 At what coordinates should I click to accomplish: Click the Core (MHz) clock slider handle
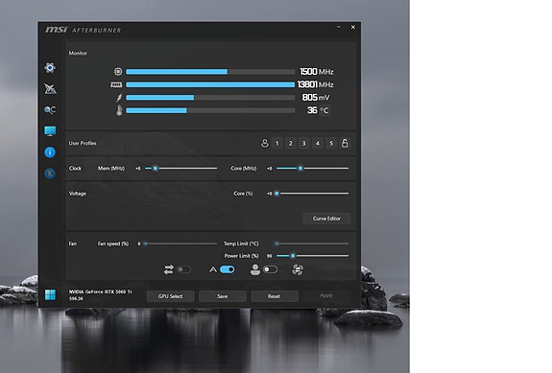pyautogui.click(x=300, y=168)
